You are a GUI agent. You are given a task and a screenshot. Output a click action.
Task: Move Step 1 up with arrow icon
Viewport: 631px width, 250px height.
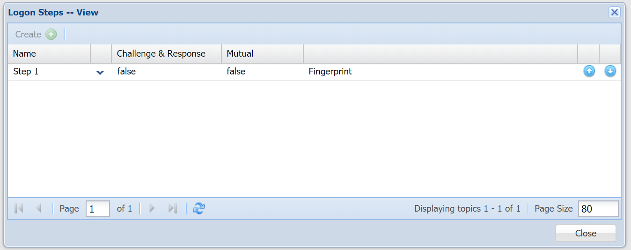point(589,71)
